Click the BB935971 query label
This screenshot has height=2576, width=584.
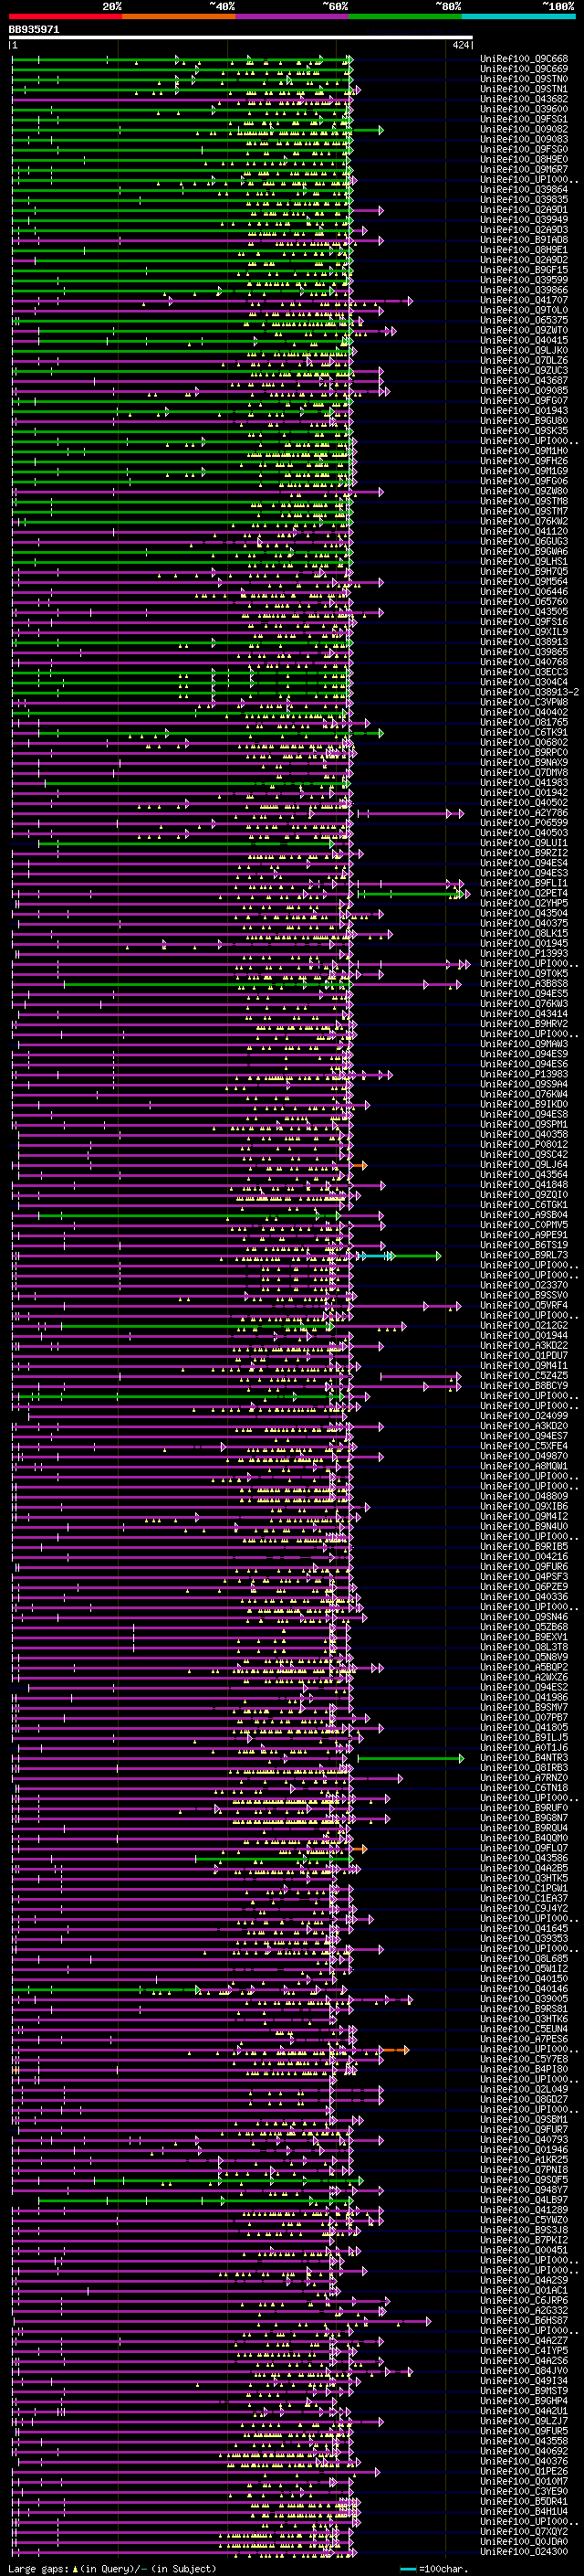(34, 30)
